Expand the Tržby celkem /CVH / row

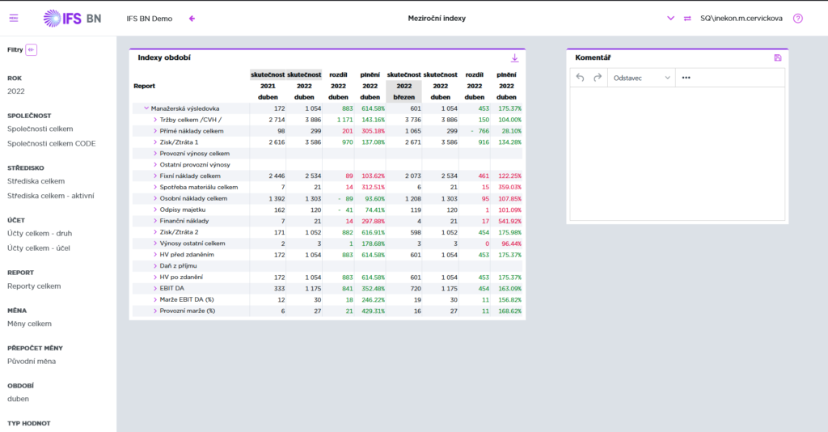(x=155, y=119)
